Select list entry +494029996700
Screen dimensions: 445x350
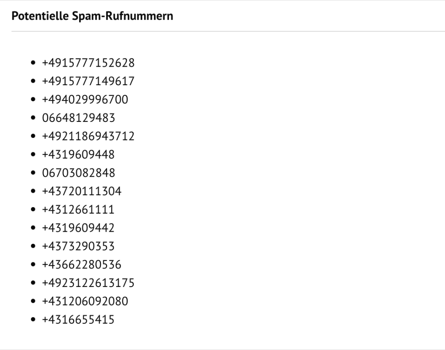click(x=85, y=100)
